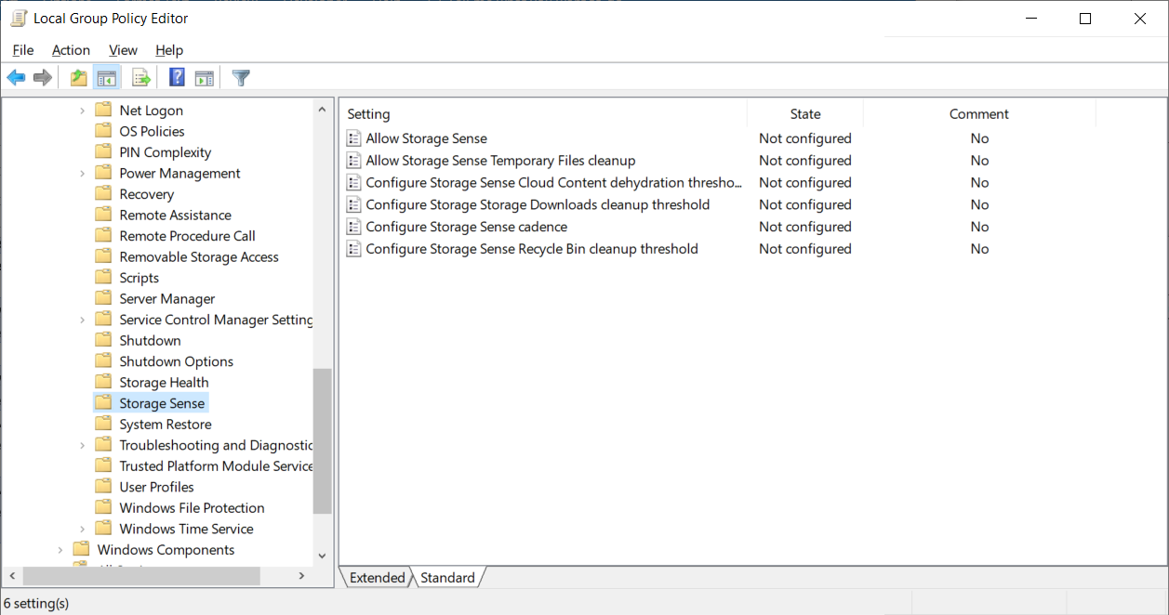Select System Restore in the tree
Viewport: 1169px width, 615px height.
(166, 424)
